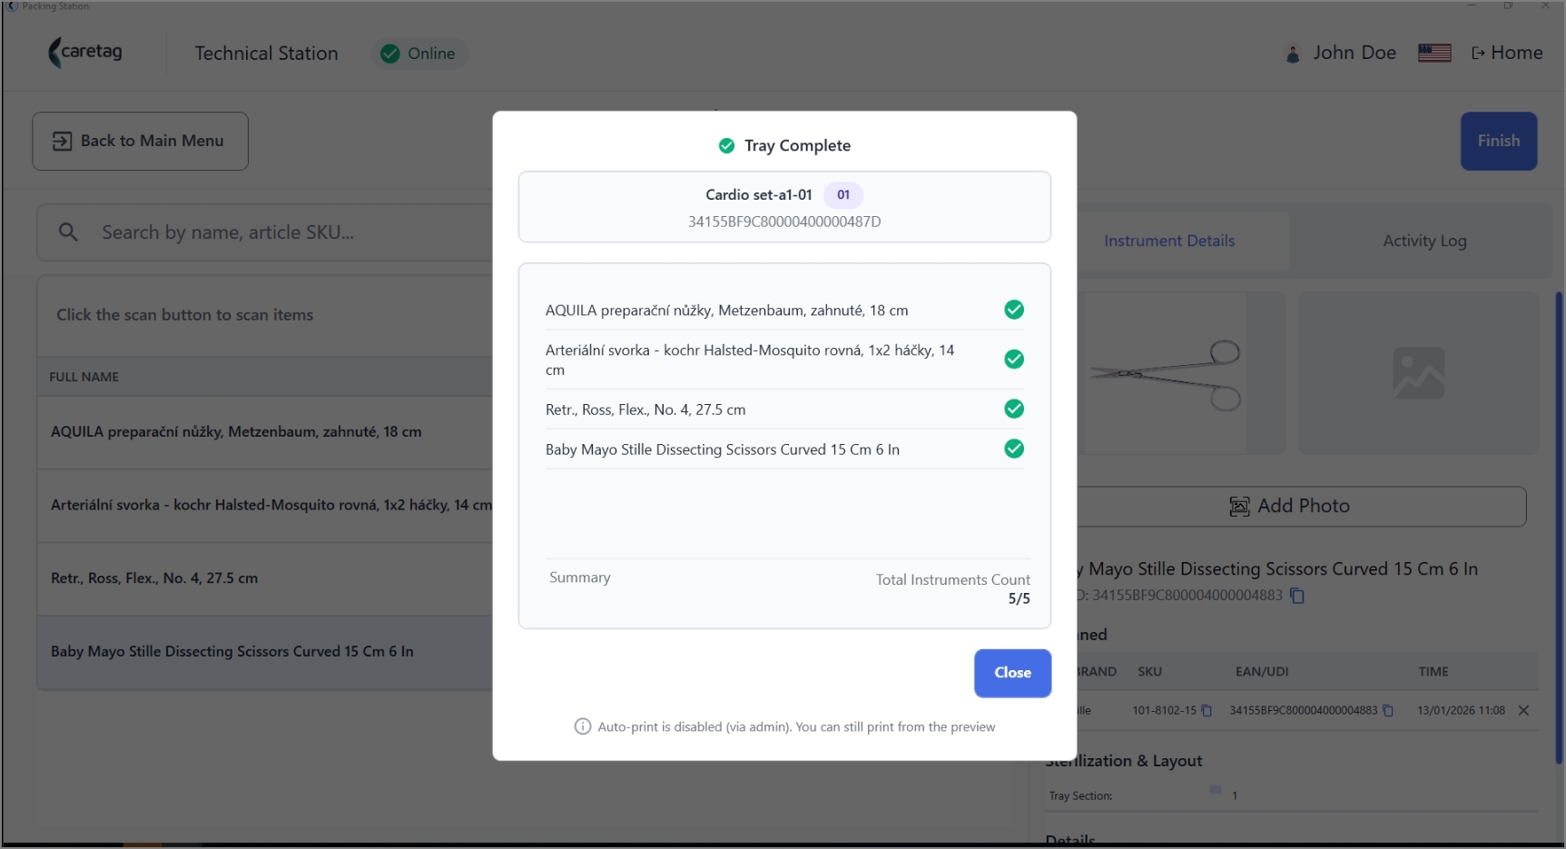This screenshot has width=1566, height=849.
Task: Copy the EAN/UDI code with copy icon
Action: click(1388, 711)
